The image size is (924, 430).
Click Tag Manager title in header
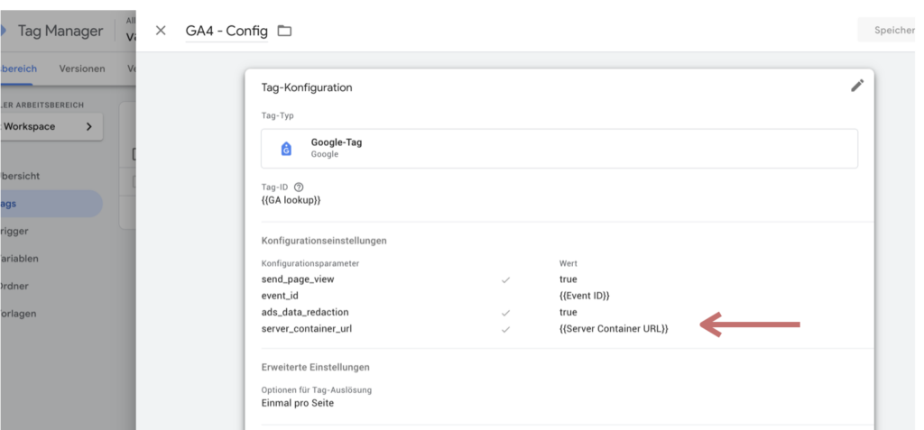(60, 32)
